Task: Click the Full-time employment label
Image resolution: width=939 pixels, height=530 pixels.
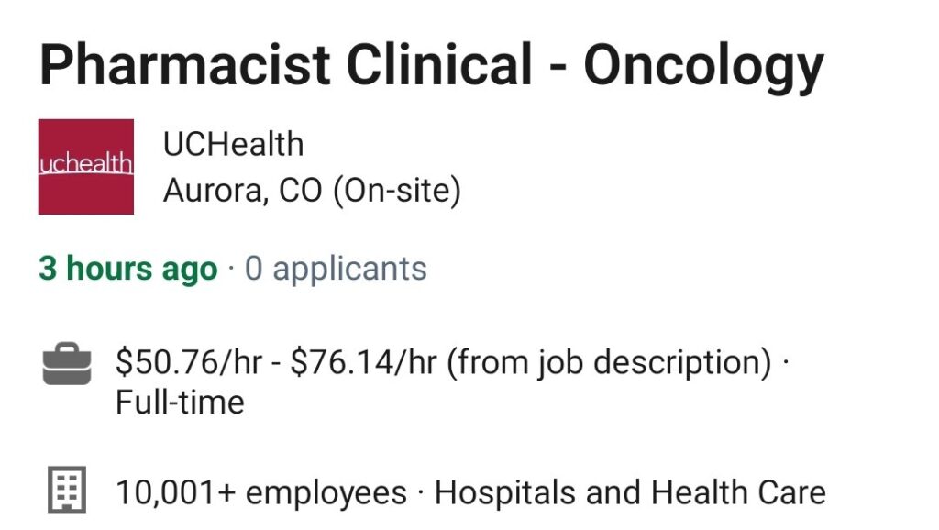Action: [180, 402]
